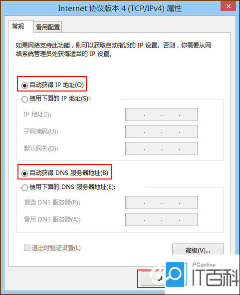This screenshot has height=295, width=240.
Task: Click the 首选 DNS 服务器(P) input field
Action: click(x=161, y=202)
